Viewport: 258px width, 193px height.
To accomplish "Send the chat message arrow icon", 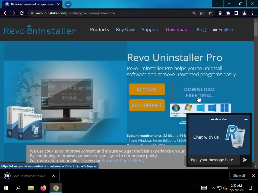I will [x=245, y=160].
